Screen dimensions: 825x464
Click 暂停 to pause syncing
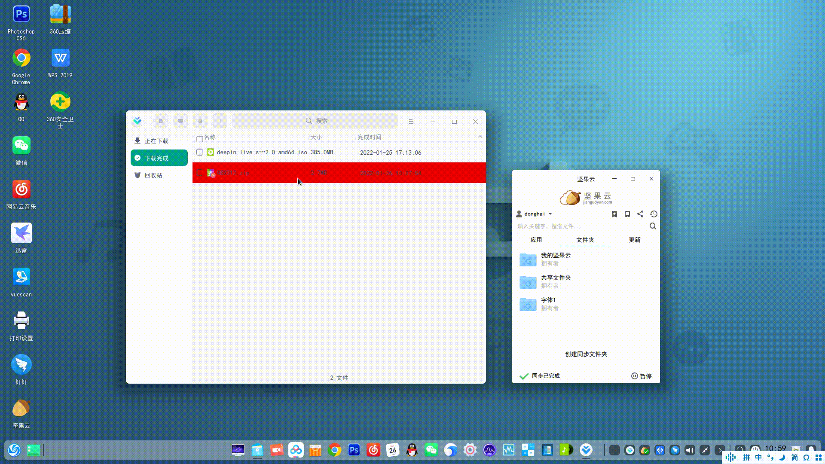(x=642, y=376)
